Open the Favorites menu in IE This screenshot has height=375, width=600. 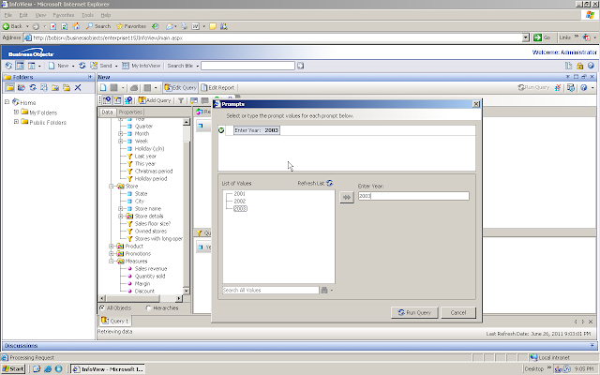(64, 15)
